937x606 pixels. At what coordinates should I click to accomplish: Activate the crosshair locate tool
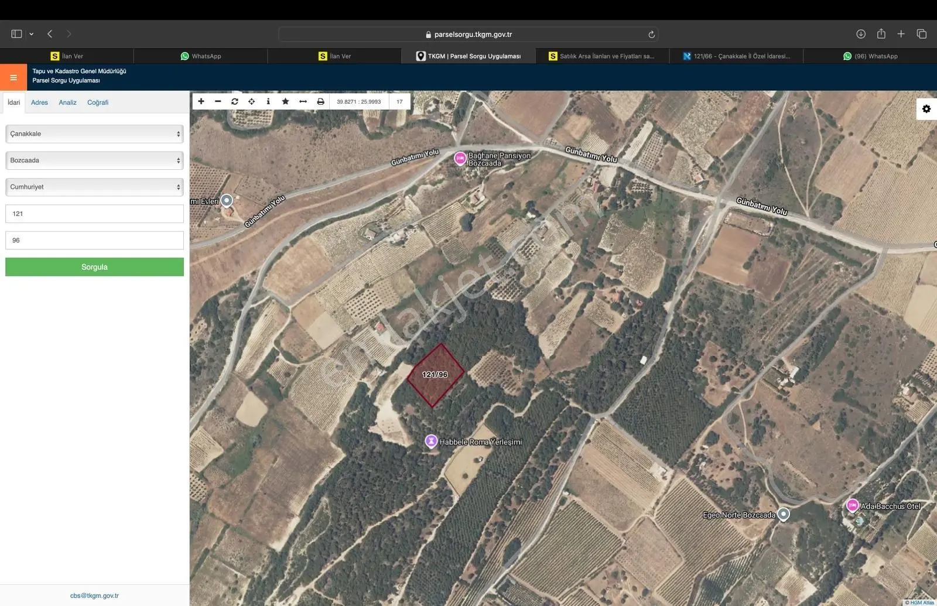(252, 101)
